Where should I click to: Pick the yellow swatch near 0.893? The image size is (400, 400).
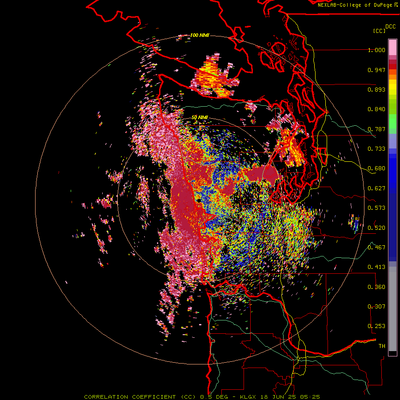point(392,87)
